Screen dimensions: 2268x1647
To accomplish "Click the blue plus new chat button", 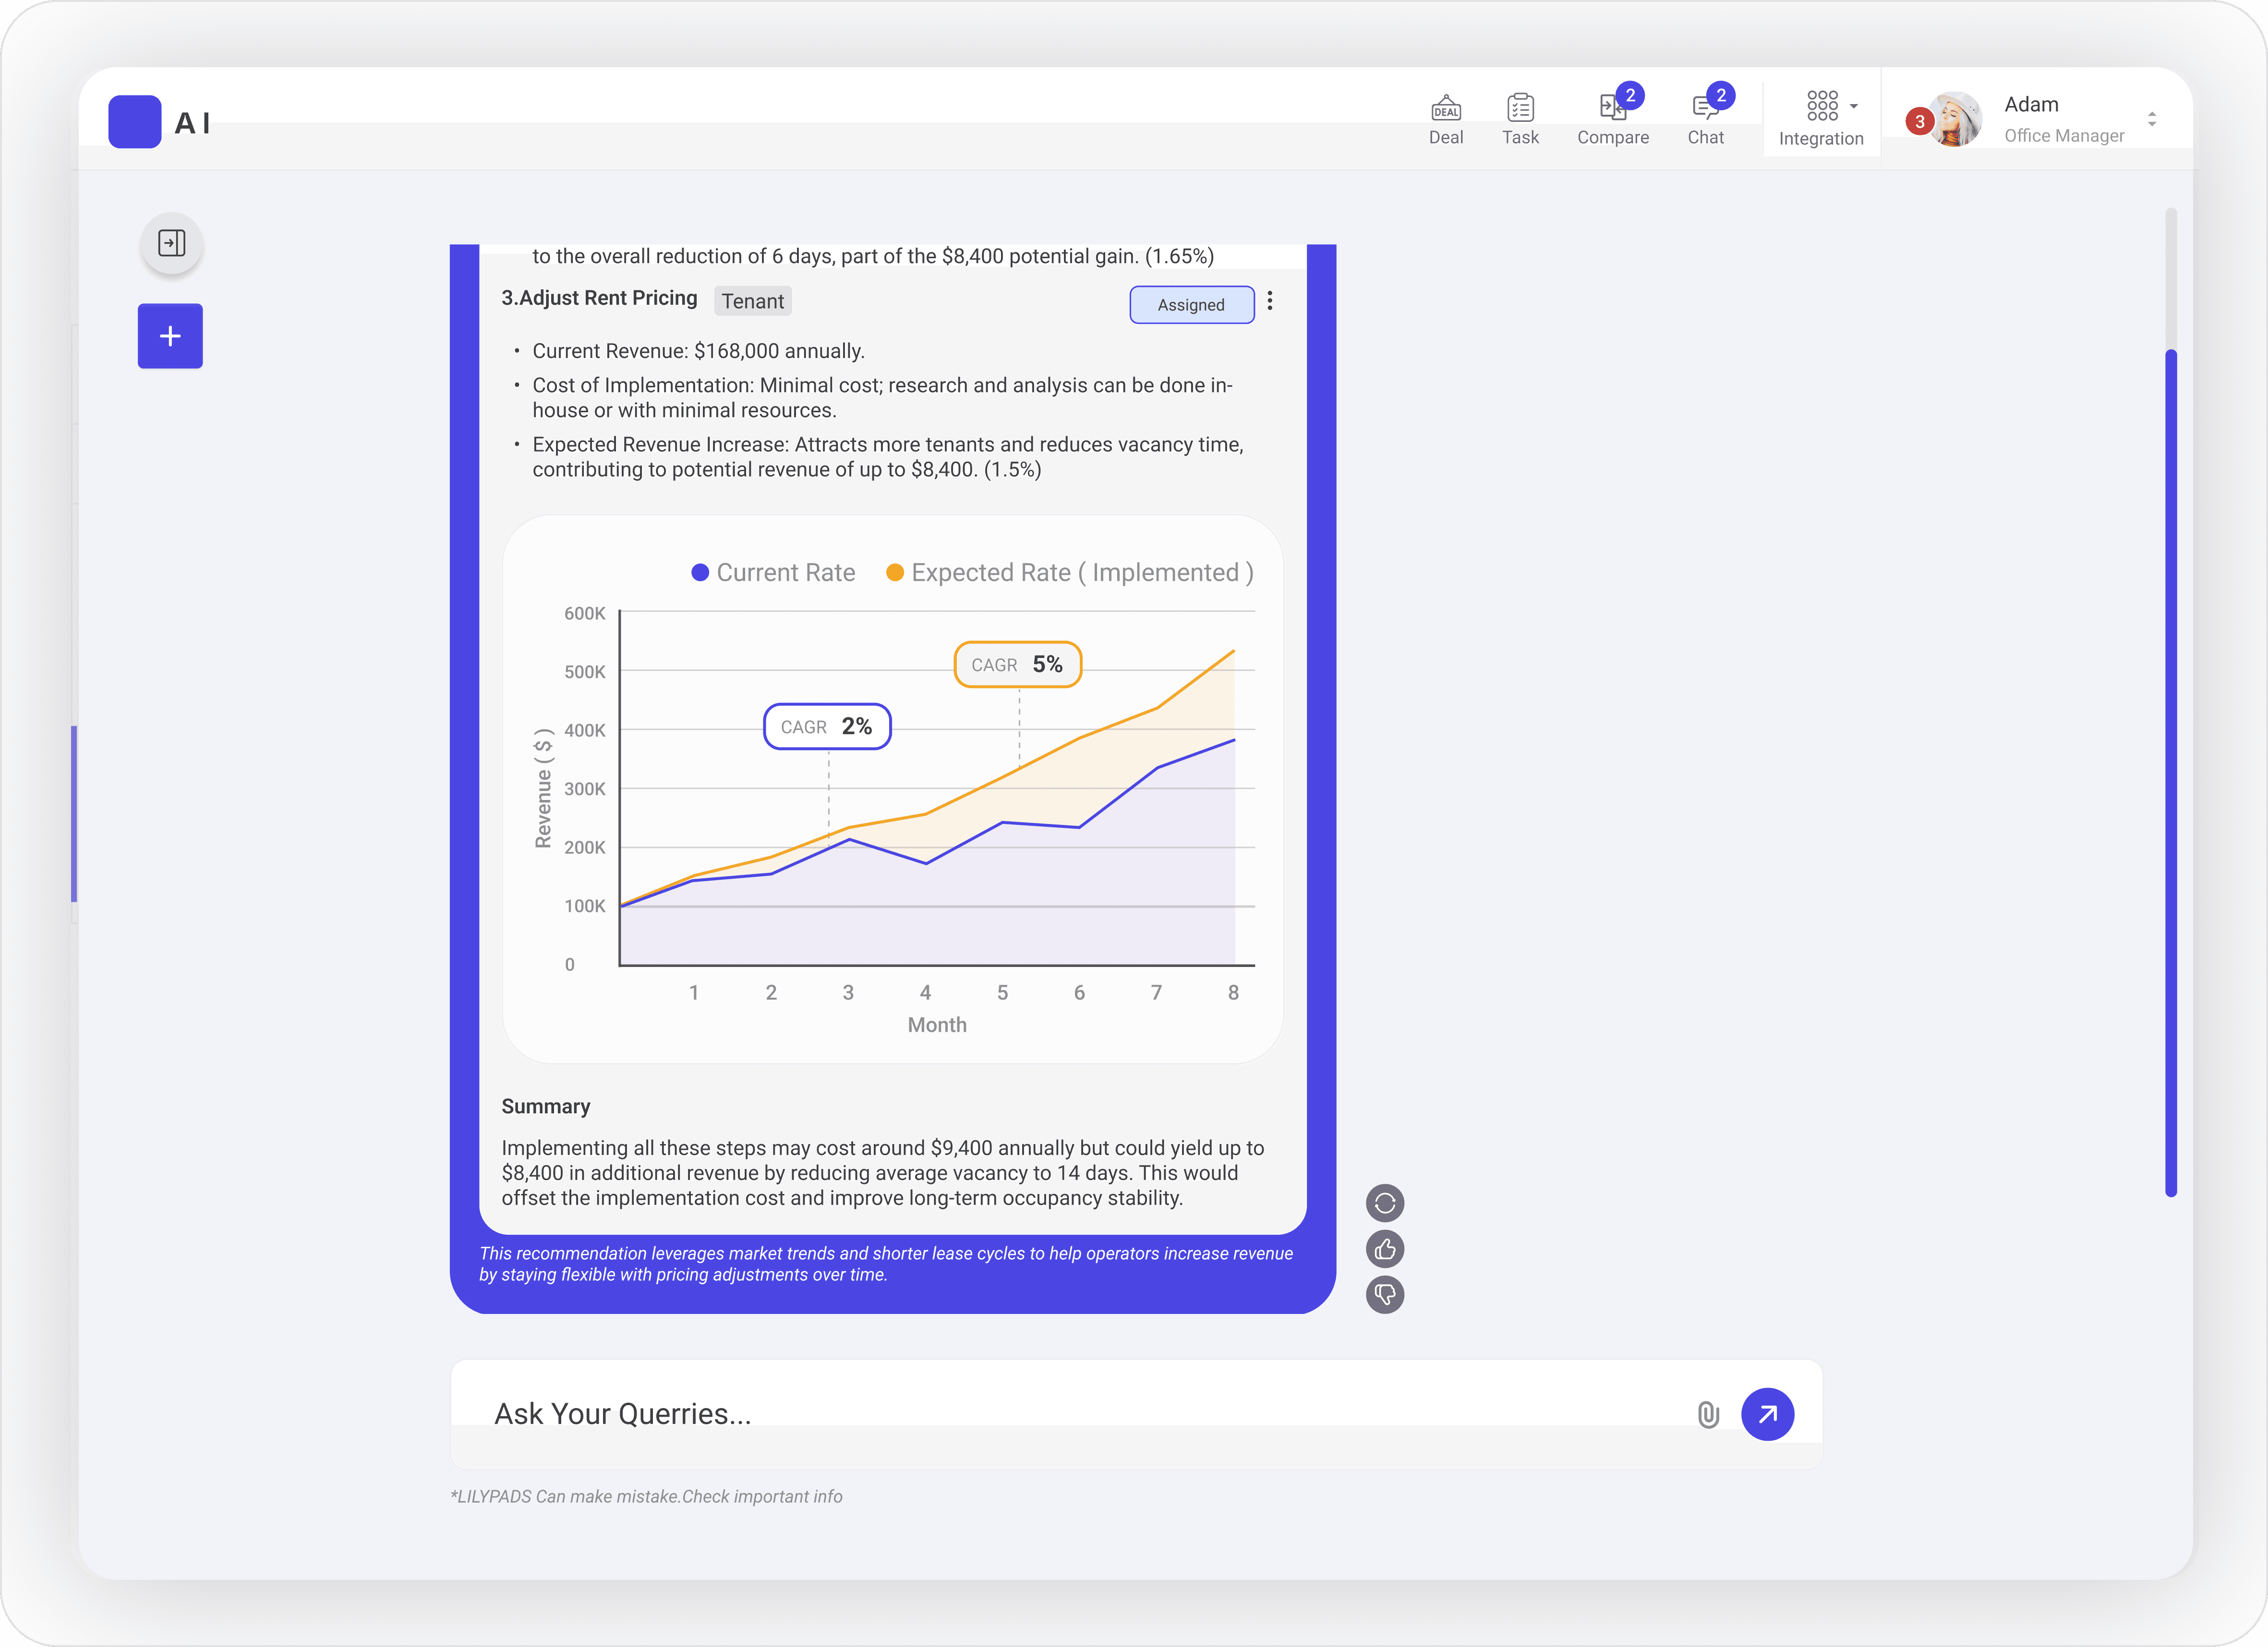I will [170, 336].
